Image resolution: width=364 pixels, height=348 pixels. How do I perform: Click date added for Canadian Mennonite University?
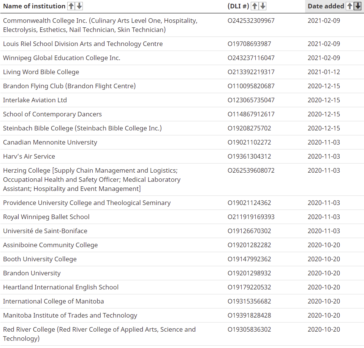pos(324,142)
